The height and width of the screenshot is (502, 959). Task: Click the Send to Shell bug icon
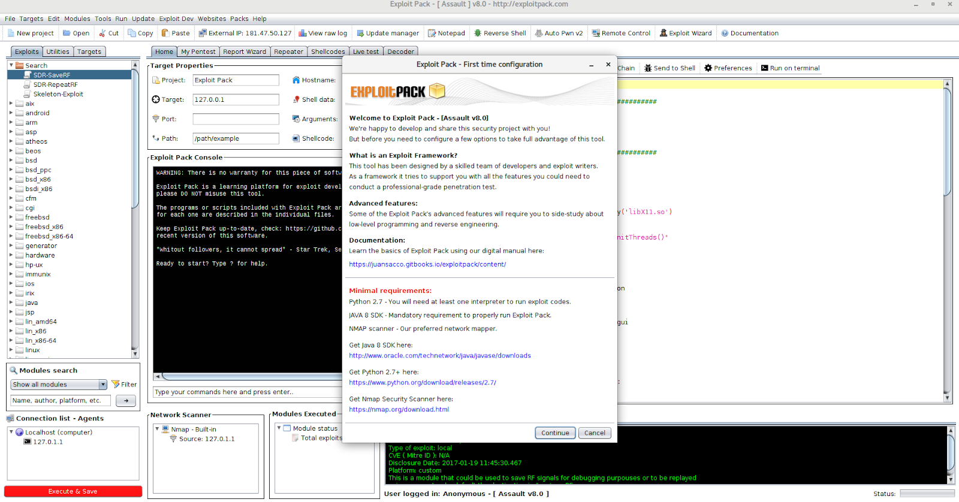(x=648, y=68)
